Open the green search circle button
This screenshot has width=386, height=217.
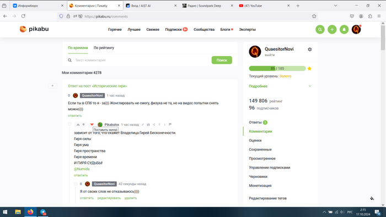[320, 30]
